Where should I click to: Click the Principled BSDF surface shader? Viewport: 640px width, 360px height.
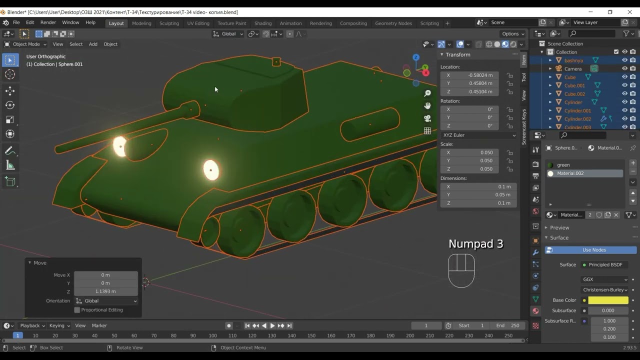click(x=605, y=264)
